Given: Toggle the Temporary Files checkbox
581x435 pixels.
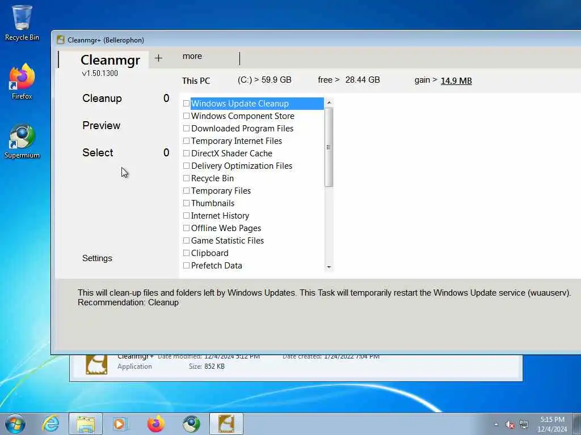Looking at the screenshot, I should 186,190.
